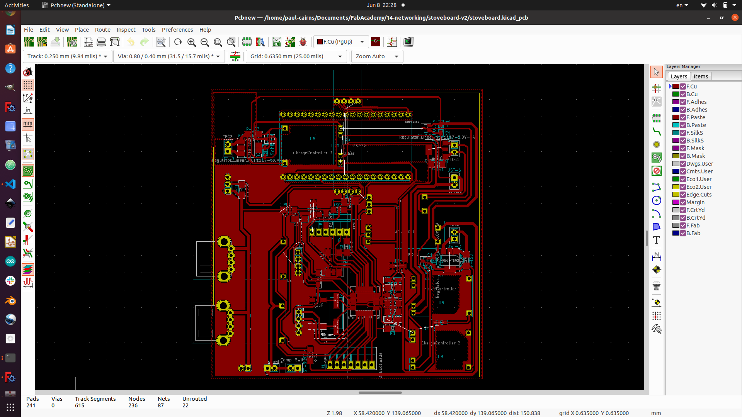Open the Place menu
The width and height of the screenshot is (742, 417).
click(82, 30)
